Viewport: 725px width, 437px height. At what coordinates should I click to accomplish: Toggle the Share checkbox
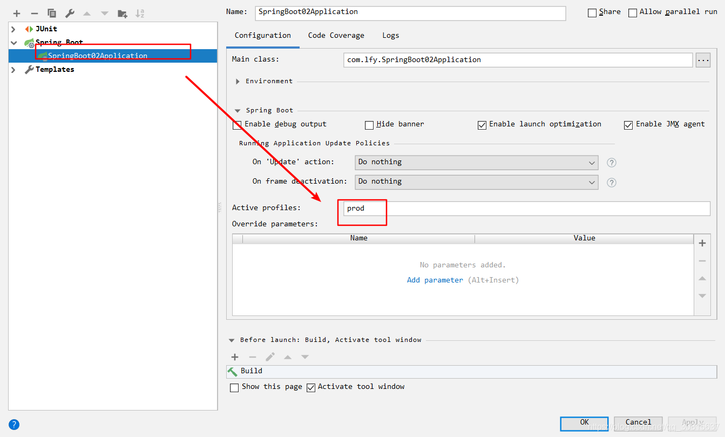[x=592, y=12]
